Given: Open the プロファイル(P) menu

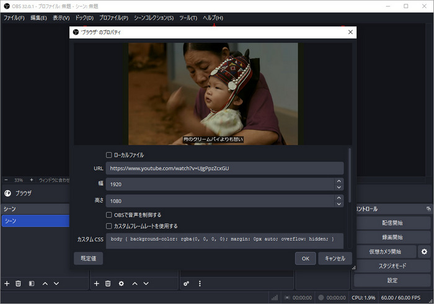Looking at the screenshot, I should point(113,18).
